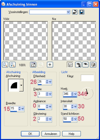
Task: Open the Effenheid value dropdown arrow
Action: 50,82
